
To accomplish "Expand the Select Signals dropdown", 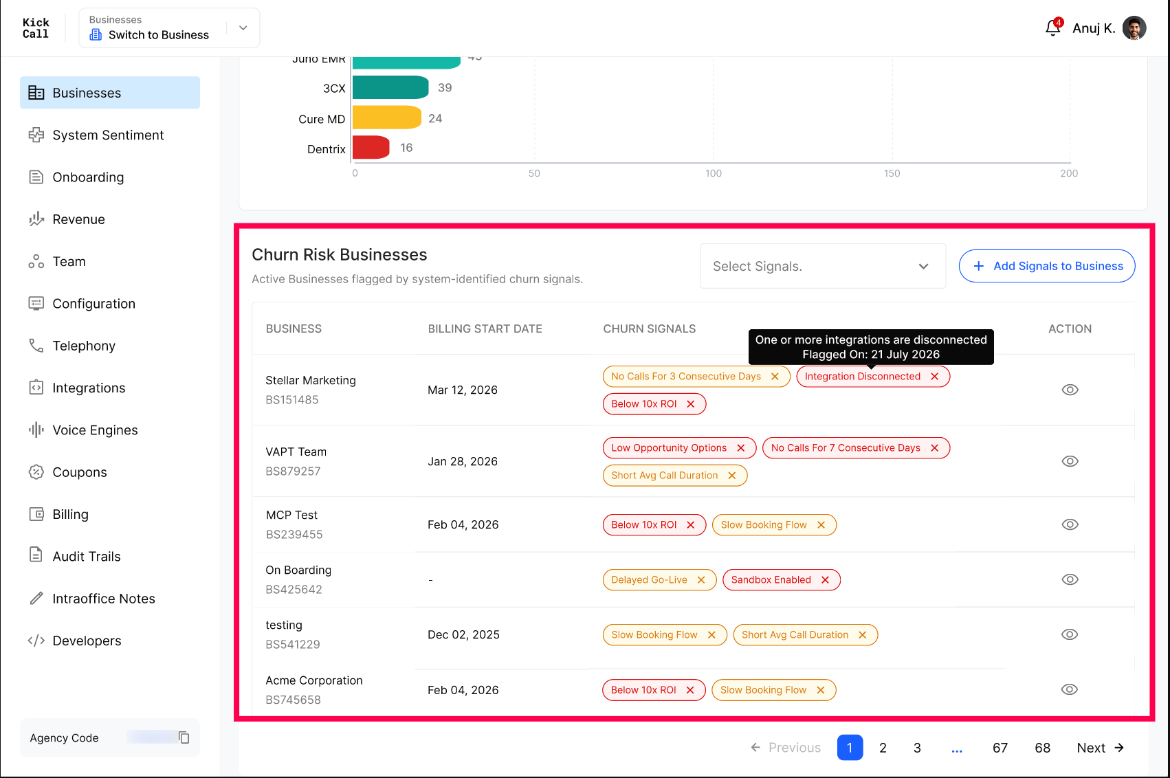I will click(x=823, y=266).
